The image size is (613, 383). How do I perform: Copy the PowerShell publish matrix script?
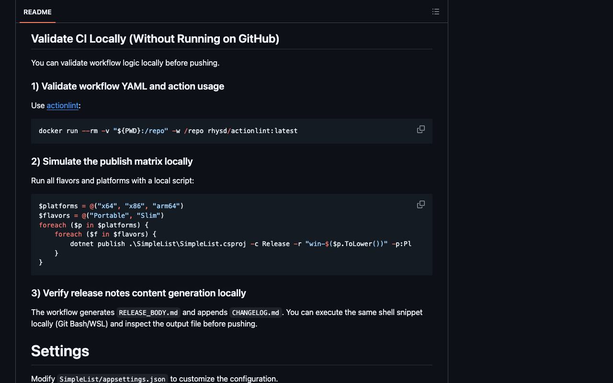[x=421, y=205]
